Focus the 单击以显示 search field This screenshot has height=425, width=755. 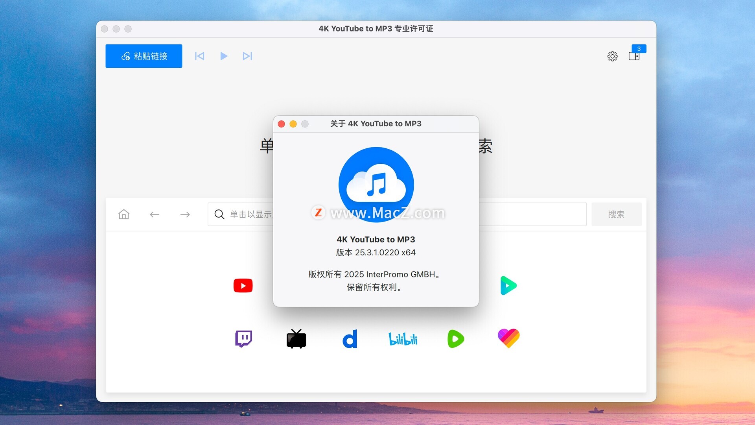pos(397,214)
